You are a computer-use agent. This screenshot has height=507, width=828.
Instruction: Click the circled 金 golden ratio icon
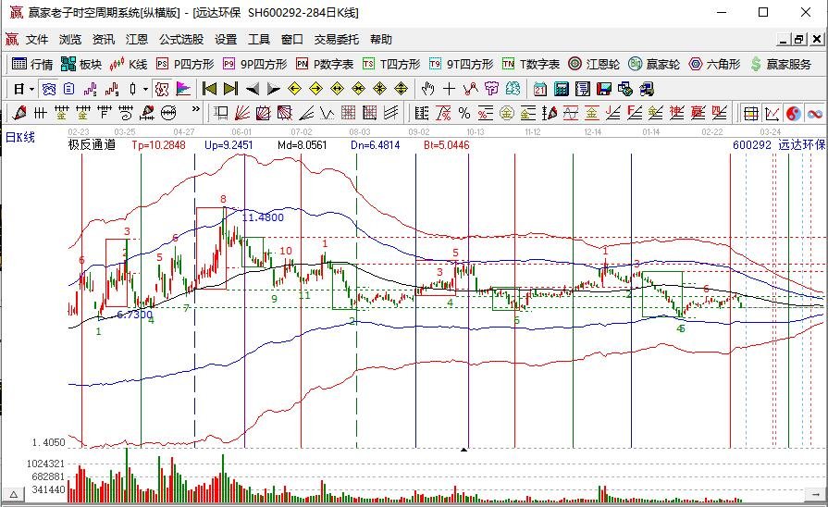[x=506, y=113]
